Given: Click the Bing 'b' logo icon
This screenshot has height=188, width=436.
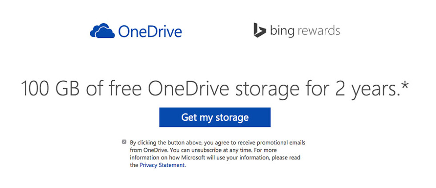Looking at the screenshot, I should 260,30.
